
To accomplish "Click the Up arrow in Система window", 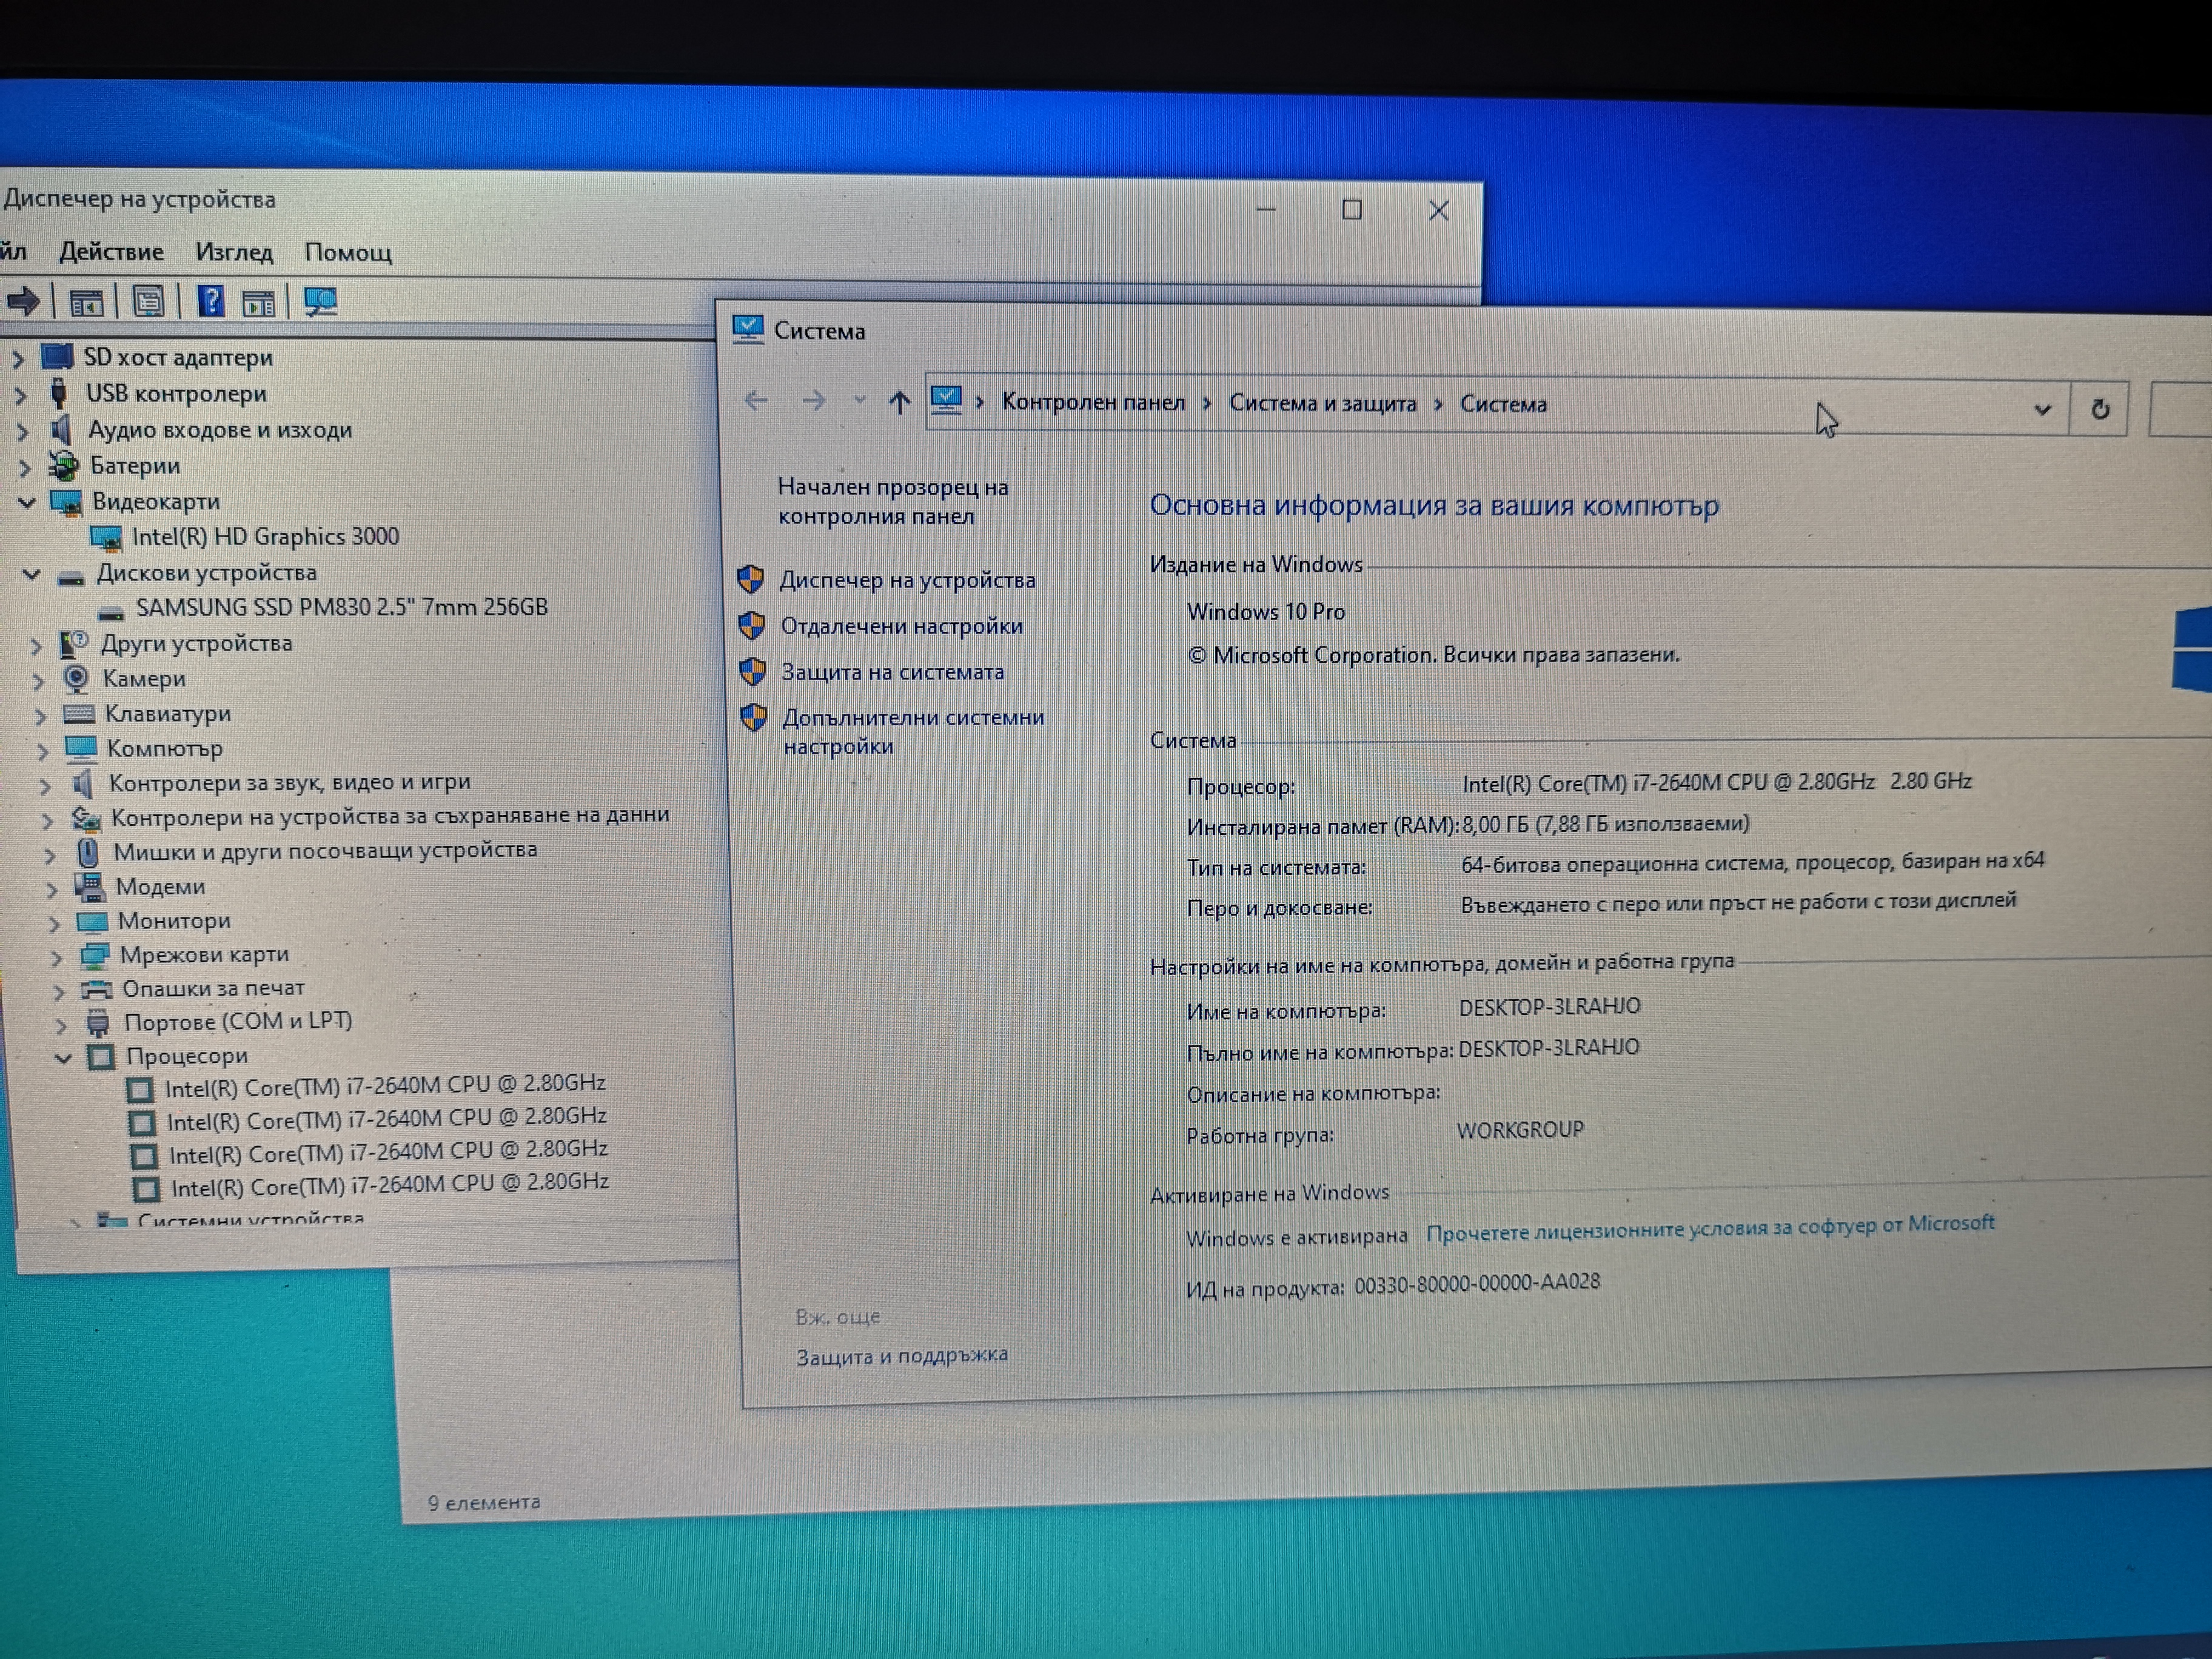I will [x=899, y=402].
